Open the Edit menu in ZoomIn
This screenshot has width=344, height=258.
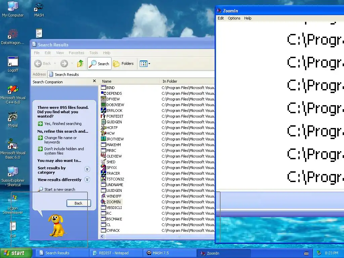221,18
